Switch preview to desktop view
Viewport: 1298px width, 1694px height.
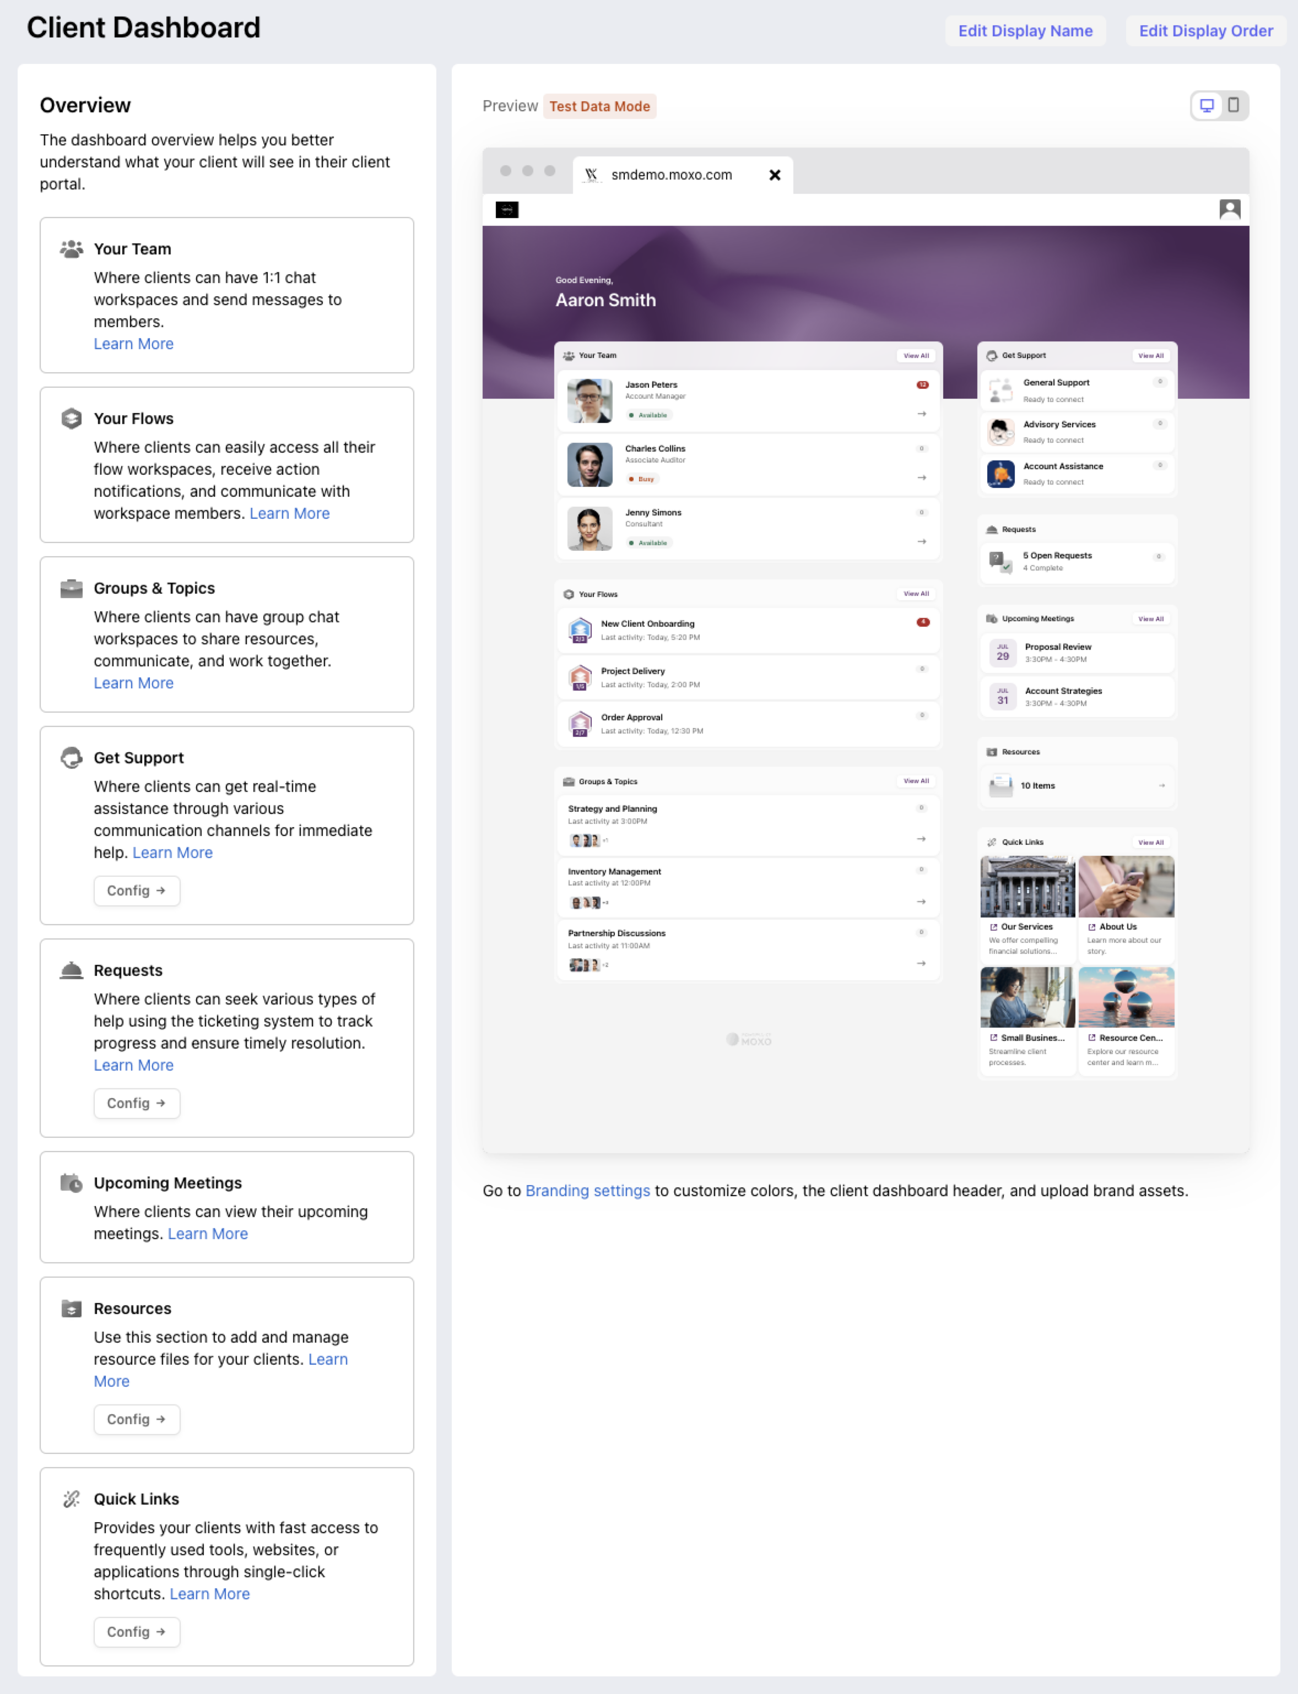coord(1206,105)
